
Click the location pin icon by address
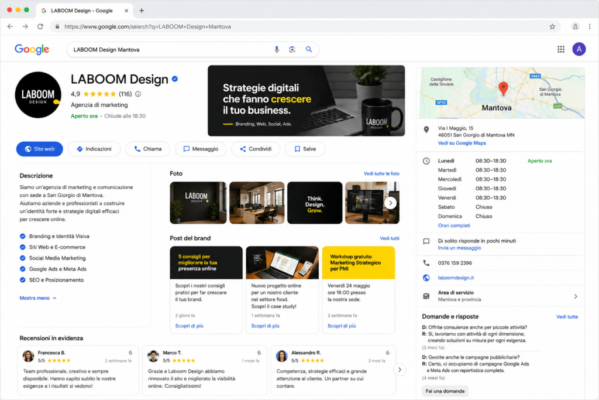426,129
